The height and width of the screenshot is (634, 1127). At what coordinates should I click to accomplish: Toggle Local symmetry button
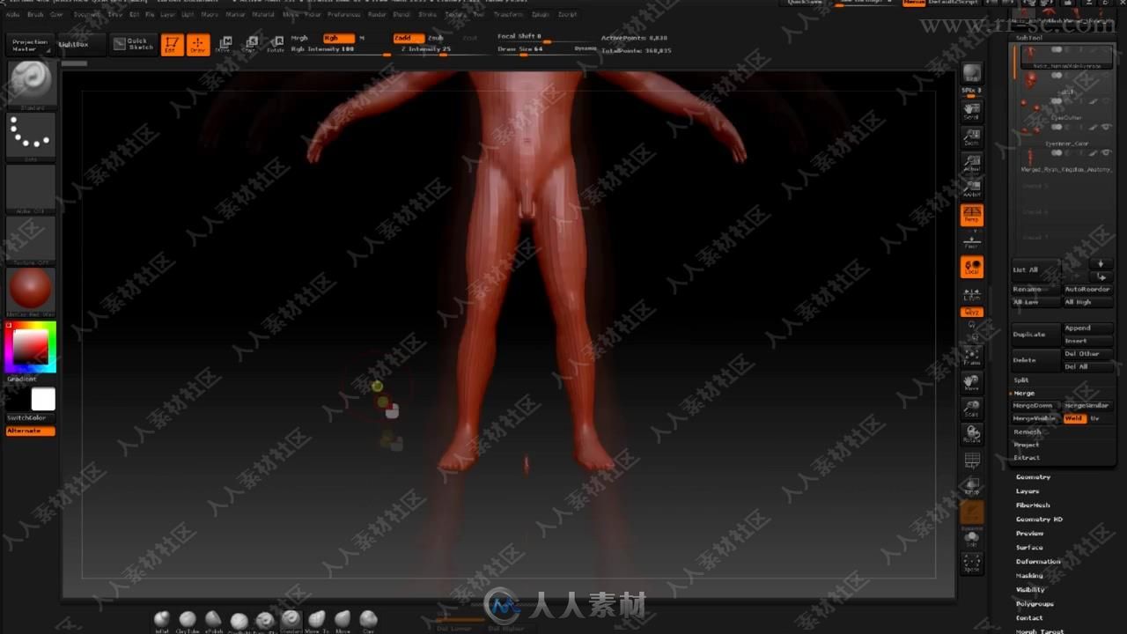coord(972,267)
